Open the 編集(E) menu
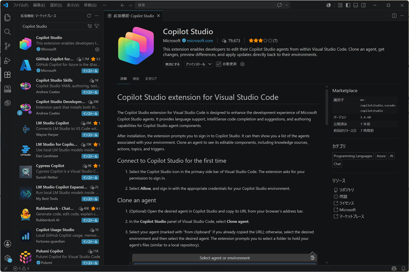The image size is (409, 272). pos(39,5)
